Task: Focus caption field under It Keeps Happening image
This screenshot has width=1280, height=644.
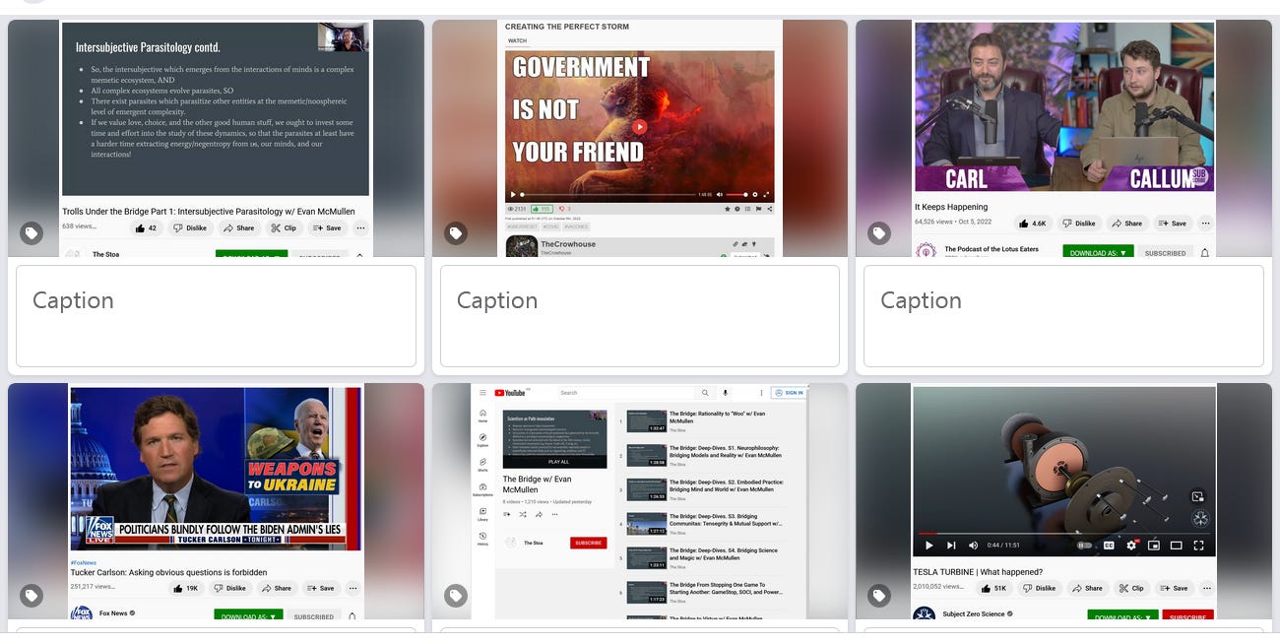Action: [1063, 315]
